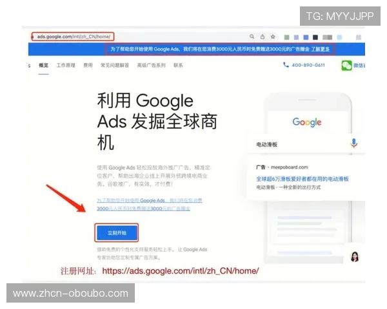Click the light purple extension icon
Screen dimensions: 387x309
tap(296, 37)
